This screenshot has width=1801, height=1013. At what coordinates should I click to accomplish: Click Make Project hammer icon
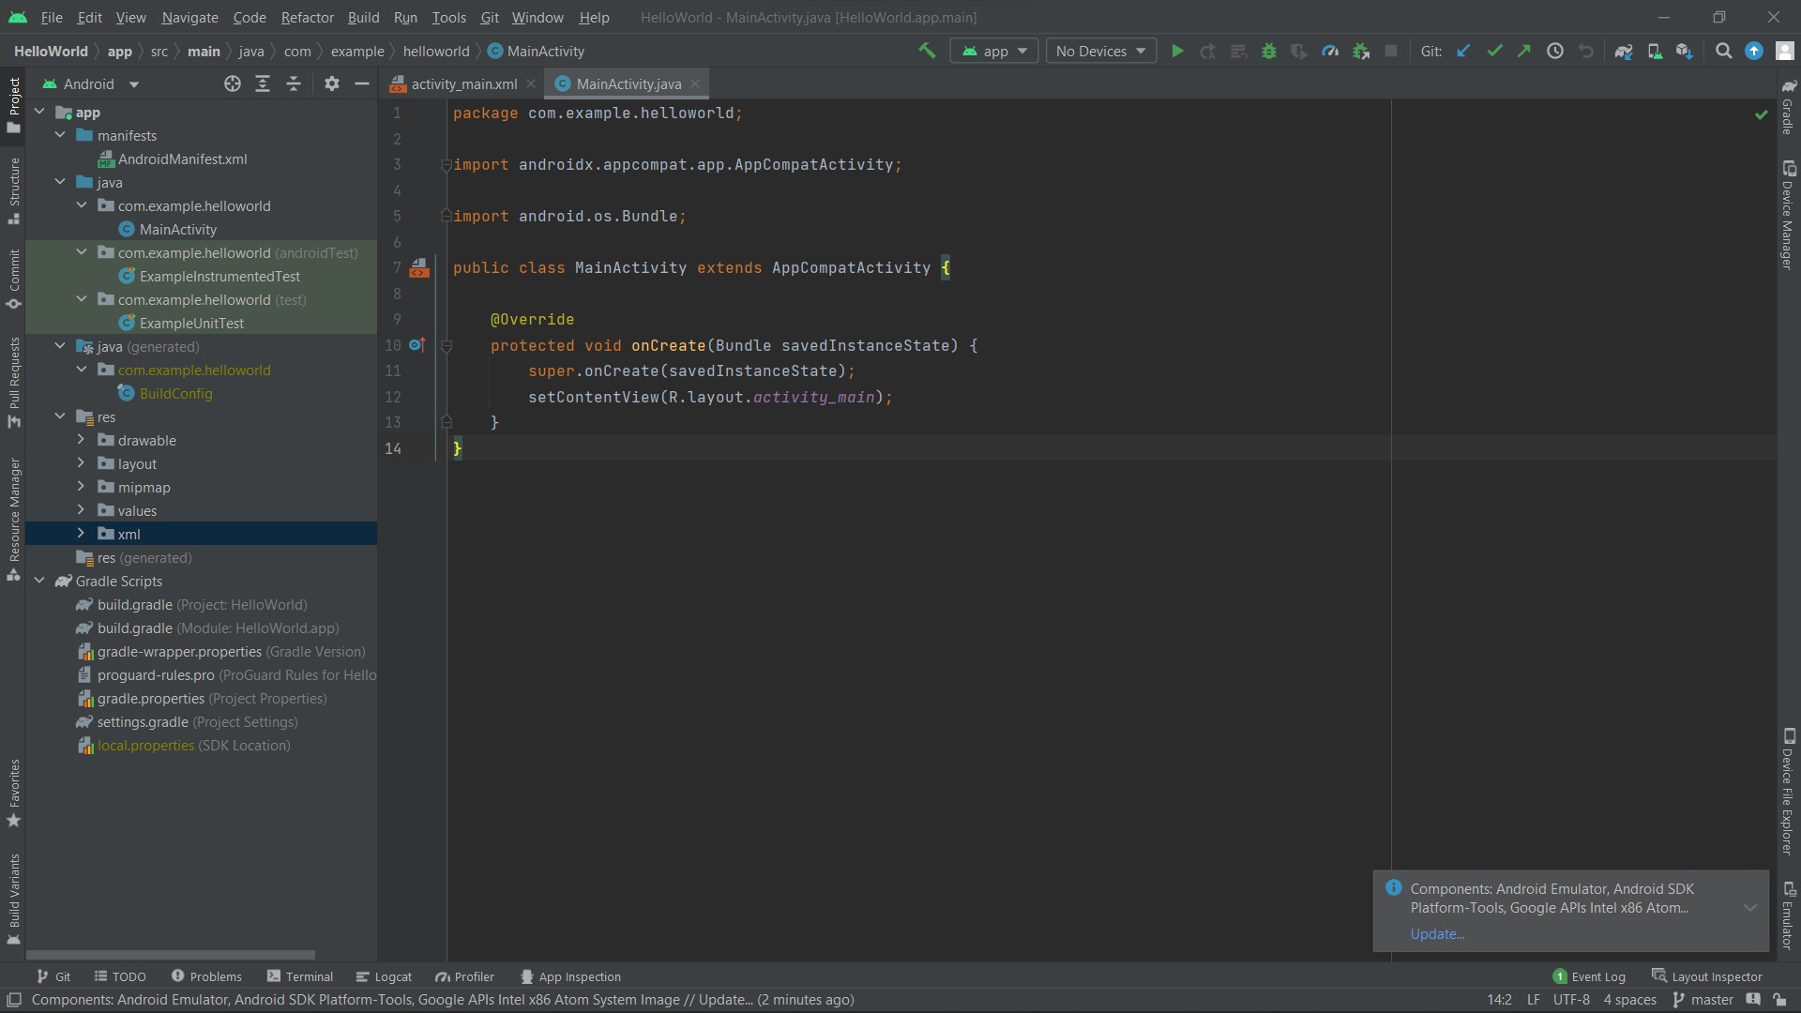927,52
